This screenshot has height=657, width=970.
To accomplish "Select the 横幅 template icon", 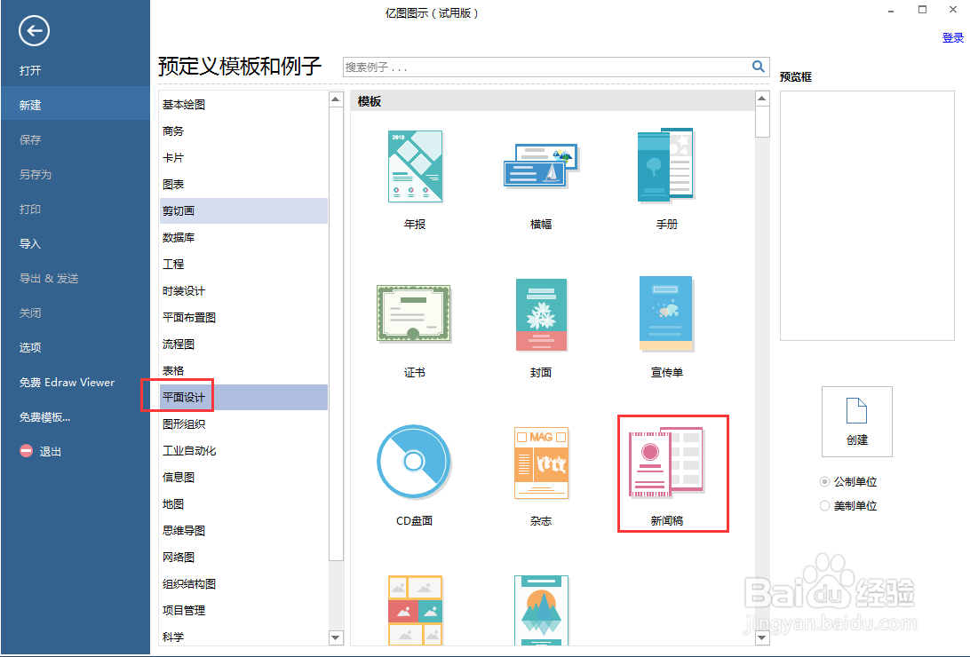I will click(x=541, y=165).
